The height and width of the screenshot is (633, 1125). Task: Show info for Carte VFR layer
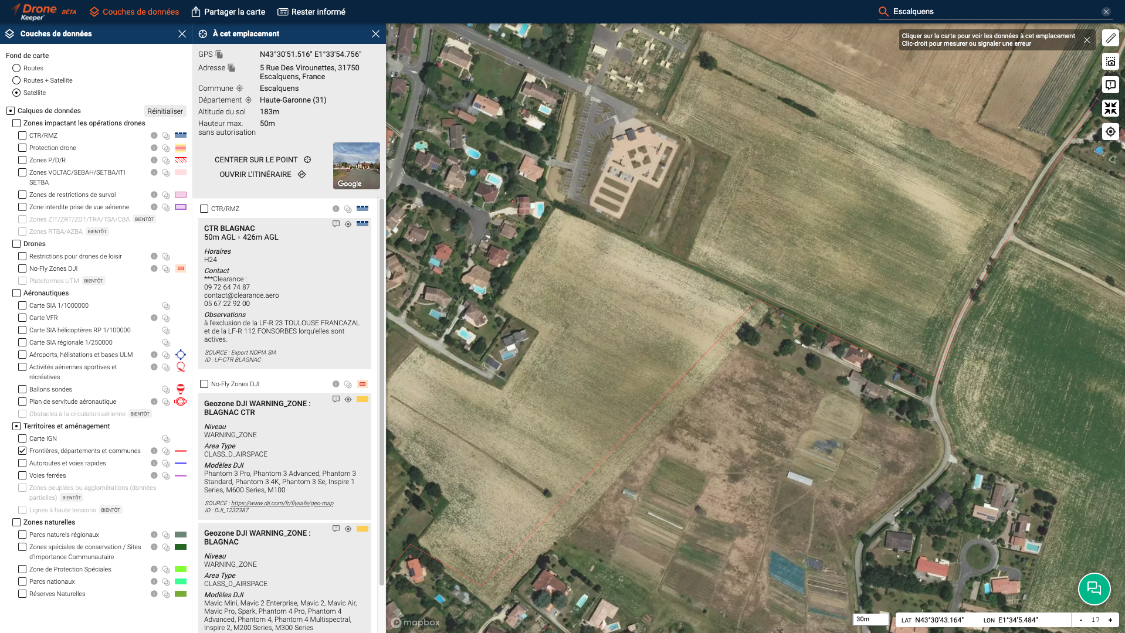154,318
